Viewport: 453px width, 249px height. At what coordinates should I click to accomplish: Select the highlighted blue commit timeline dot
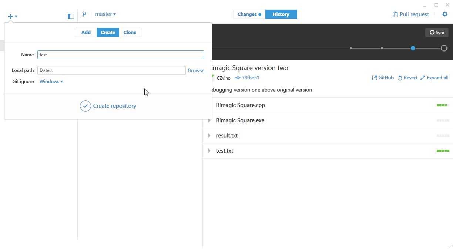point(413,48)
